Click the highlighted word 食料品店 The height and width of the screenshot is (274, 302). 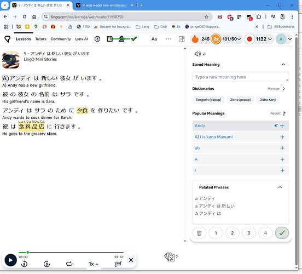point(31,127)
